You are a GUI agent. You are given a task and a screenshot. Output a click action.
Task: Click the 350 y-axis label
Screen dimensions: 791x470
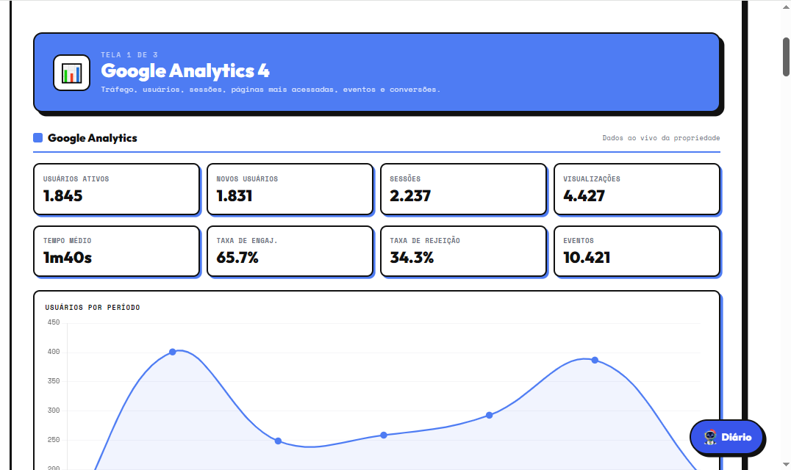click(x=54, y=381)
